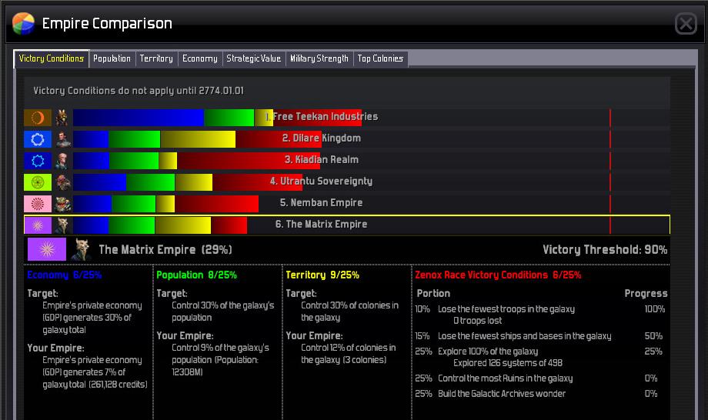Click the 50% progress value for ships
This screenshot has height=420, width=708.
[653, 336]
